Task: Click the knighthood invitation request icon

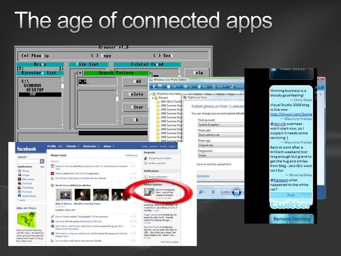Action: click(x=146, y=158)
